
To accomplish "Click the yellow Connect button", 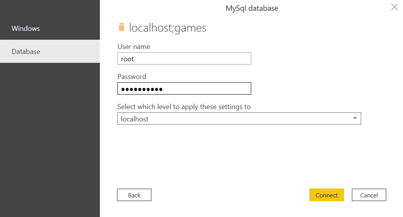I will 326,195.
